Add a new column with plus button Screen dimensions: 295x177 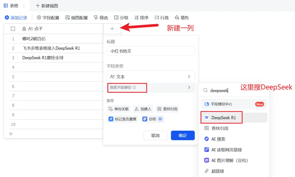[x=112, y=29]
